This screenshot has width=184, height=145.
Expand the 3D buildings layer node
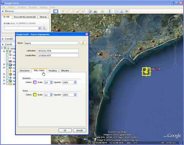coord(4,64)
